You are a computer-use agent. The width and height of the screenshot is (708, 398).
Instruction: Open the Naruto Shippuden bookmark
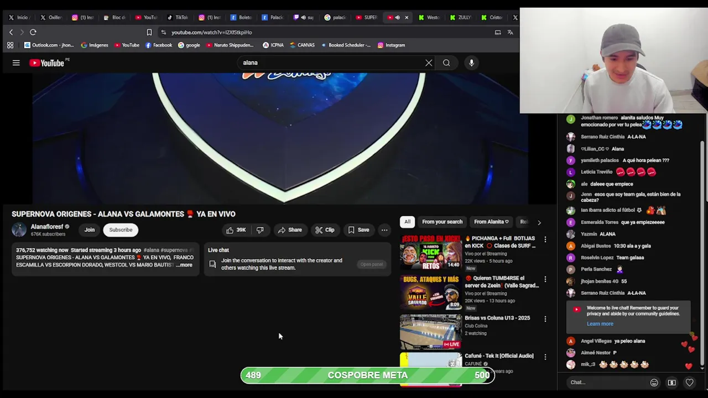coord(230,45)
